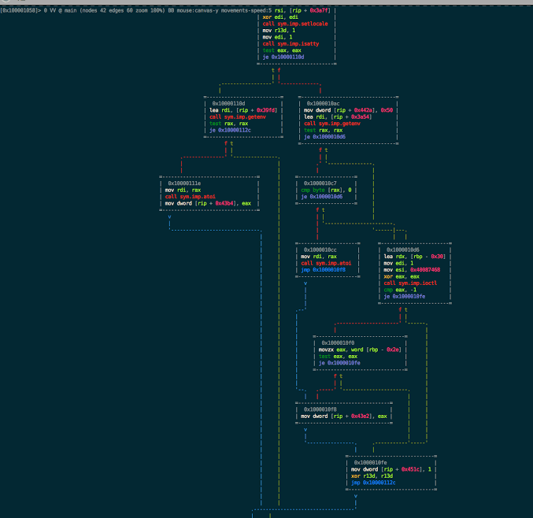Select graph node titled 0x10000110d
Viewport: 533px width, 518px height.
tap(228, 103)
